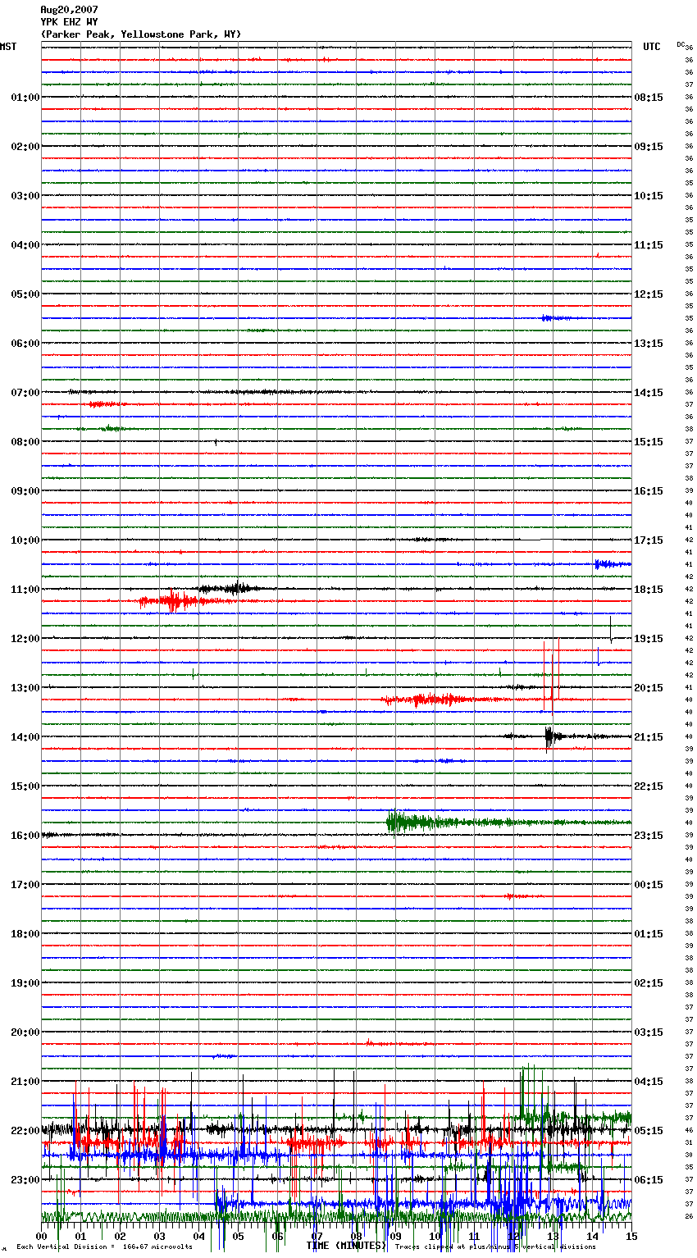Image resolution: width=697 pixels, height=1258 pixels.
Task: Click the 19:15 UTC time label
Action: (x=649, y=639)
